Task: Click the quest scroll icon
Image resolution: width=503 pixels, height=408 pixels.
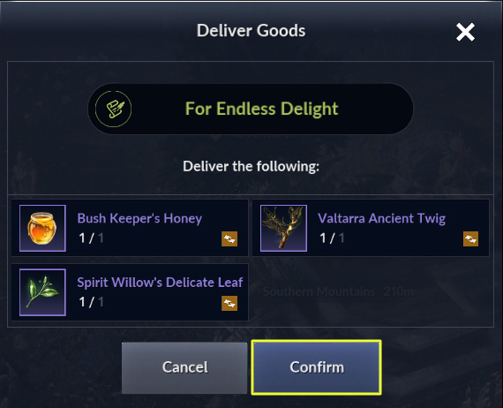Action: 113,109
